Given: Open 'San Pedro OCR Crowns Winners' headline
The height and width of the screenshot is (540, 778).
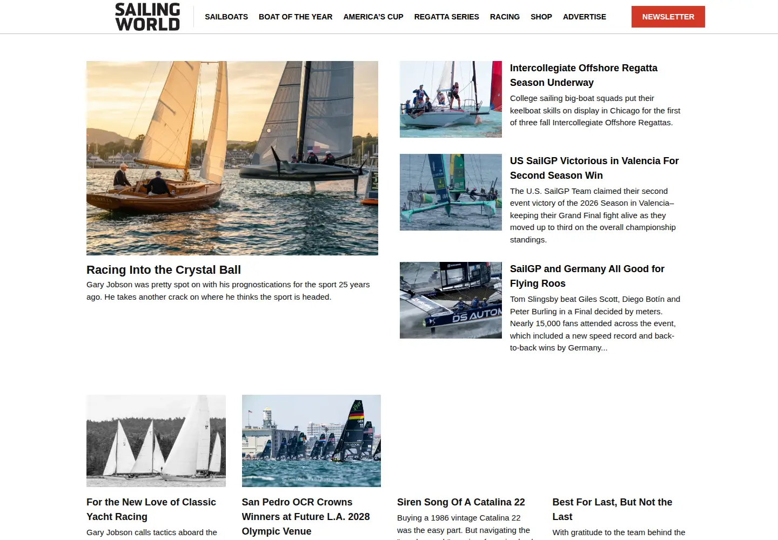Looking at the screenshot, I should point(306,517).
